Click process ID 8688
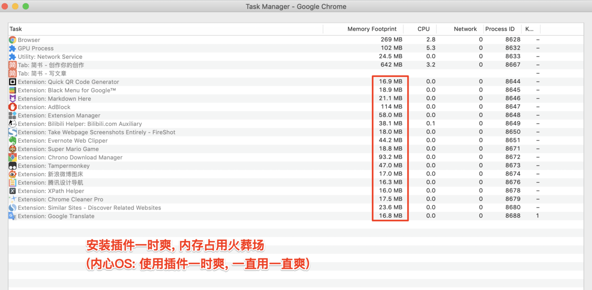Image resolution: width=592 pixels, height=290 pixels. 513,216
